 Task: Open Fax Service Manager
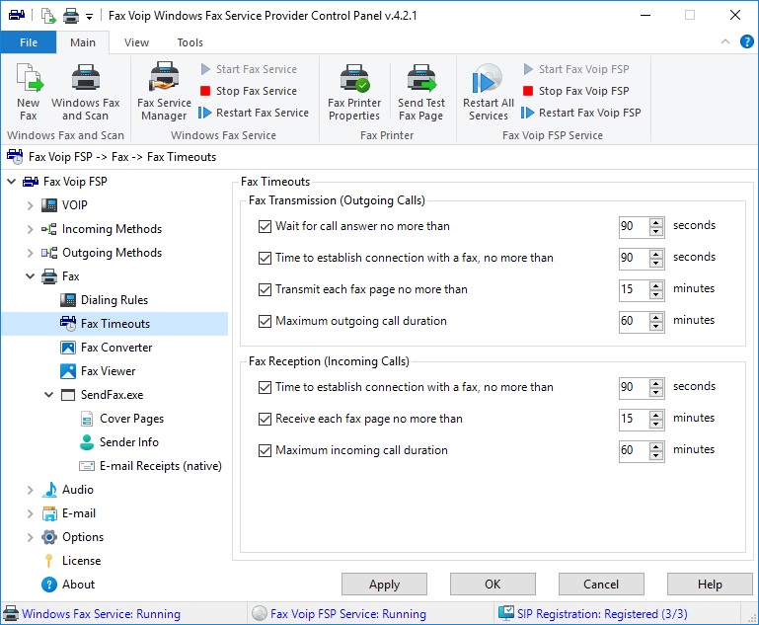point(164,92)
